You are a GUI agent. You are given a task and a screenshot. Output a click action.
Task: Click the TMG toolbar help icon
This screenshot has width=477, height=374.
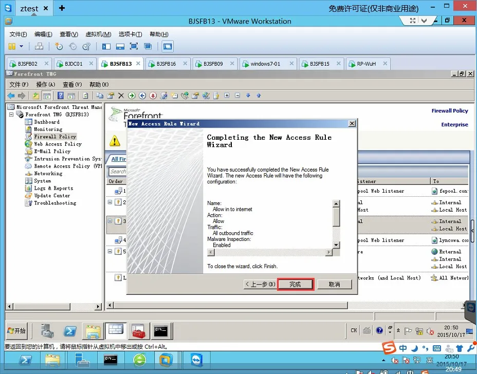point(61,96)
